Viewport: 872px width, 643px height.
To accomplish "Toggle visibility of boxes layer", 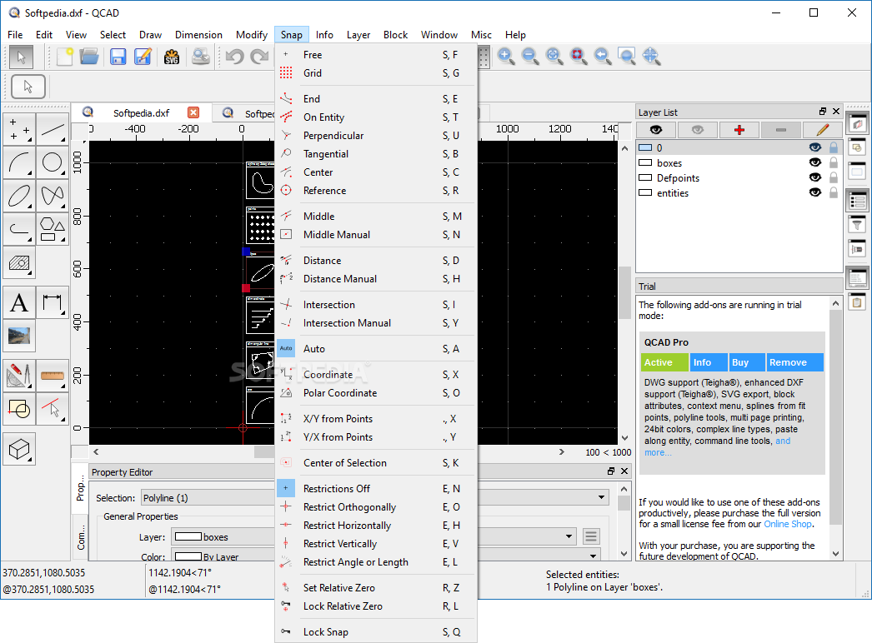I will pyautogui.click(x=814, y=162).
